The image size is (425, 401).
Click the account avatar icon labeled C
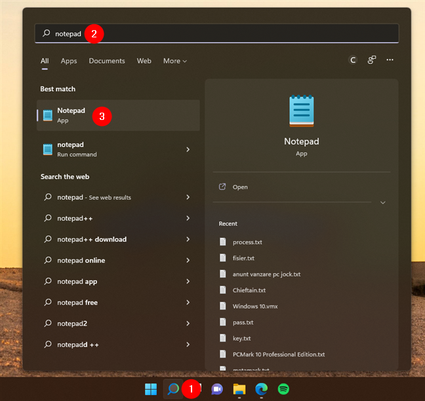tap(353, 60)
